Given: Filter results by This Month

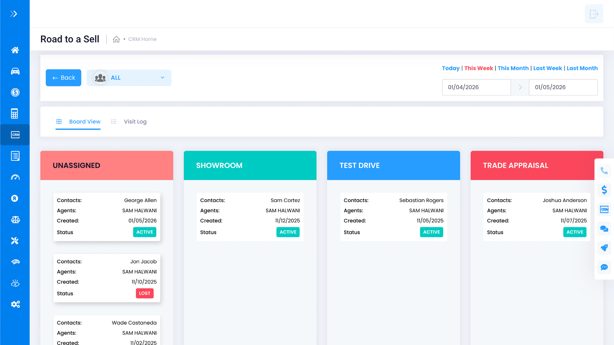Looking at the screenshot, I should [x=513, y=68].
